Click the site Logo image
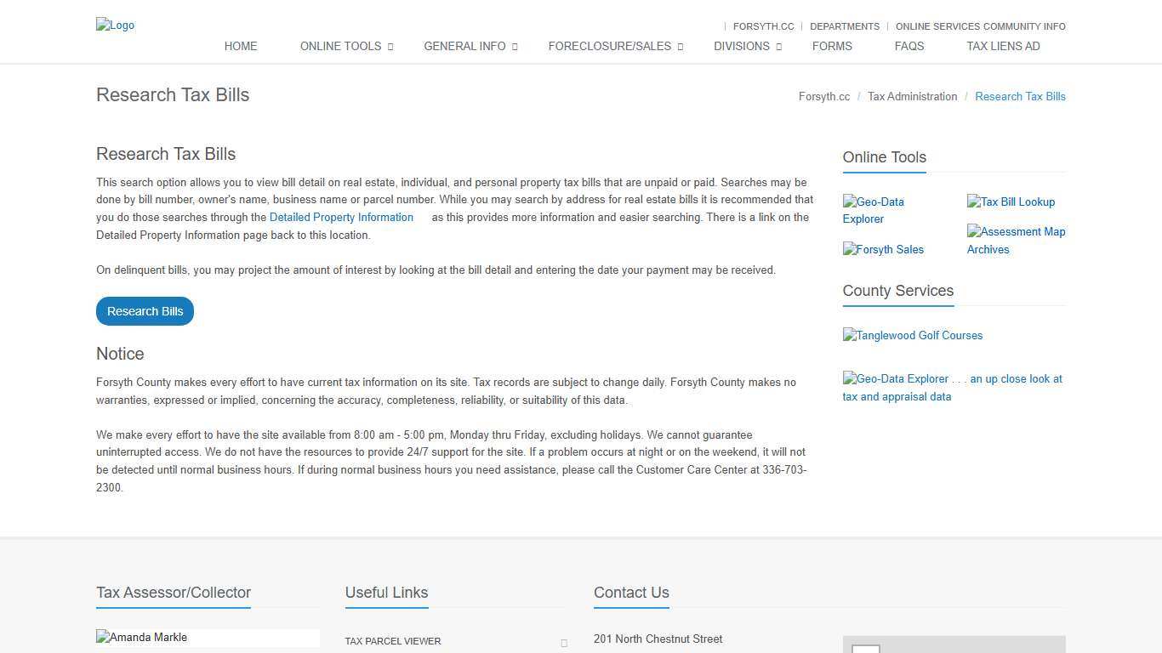This screenshot has width=1162, height=653. point(115,26)
